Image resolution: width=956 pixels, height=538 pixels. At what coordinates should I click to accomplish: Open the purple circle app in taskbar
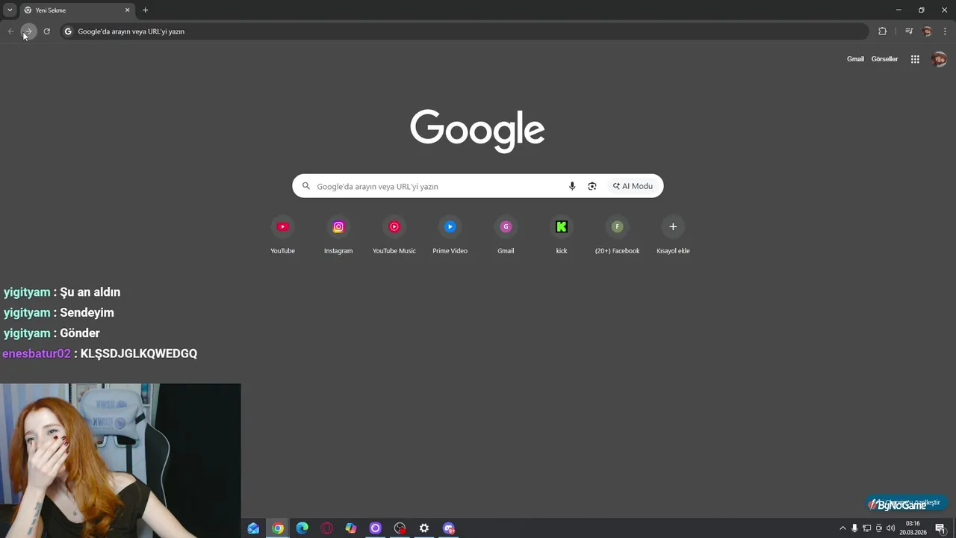376,528
